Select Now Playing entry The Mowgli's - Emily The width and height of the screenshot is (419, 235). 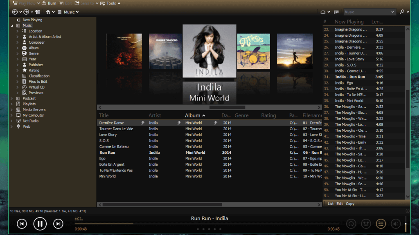(x=351, y=142)
